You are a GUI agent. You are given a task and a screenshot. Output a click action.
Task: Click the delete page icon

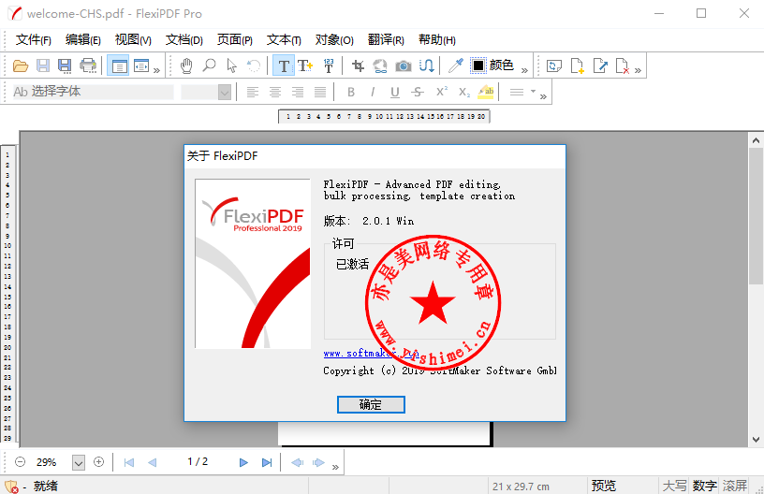pos(623,65)
